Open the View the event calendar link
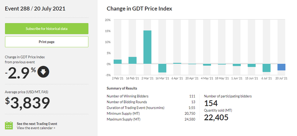 (x=36, y=128)
